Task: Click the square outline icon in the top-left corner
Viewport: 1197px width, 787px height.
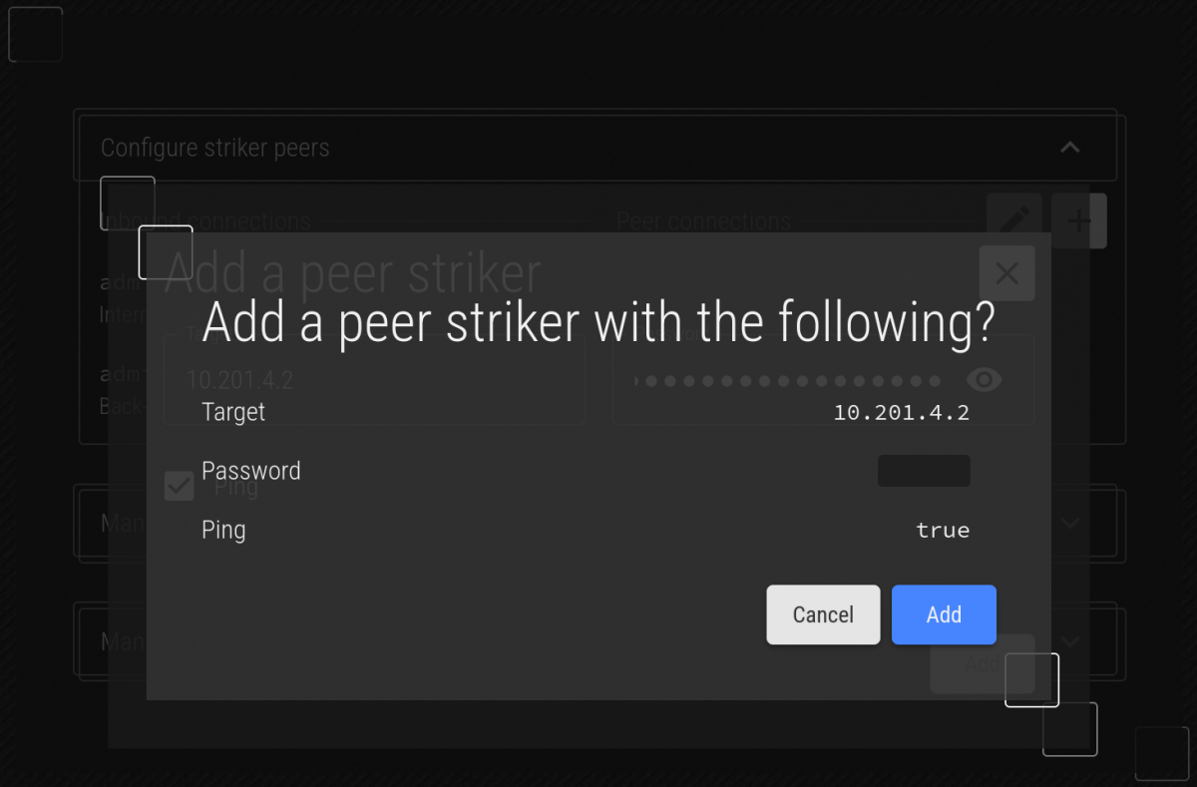Action: (35, 35)
